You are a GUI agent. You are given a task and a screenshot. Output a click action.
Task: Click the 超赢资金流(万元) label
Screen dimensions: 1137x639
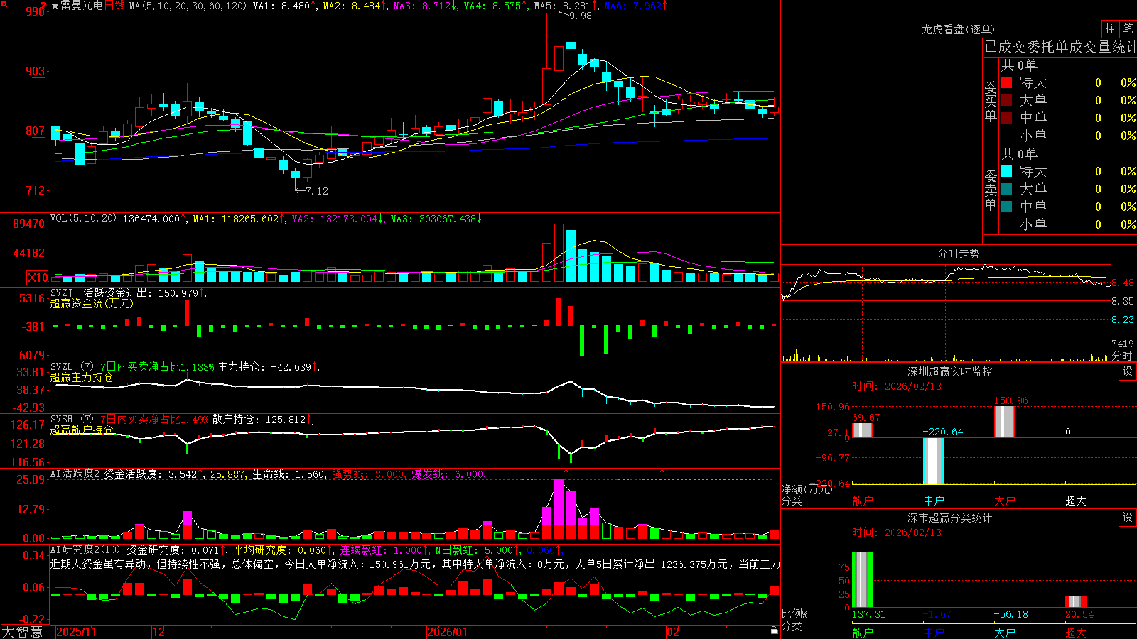click(x=92, y=303)
